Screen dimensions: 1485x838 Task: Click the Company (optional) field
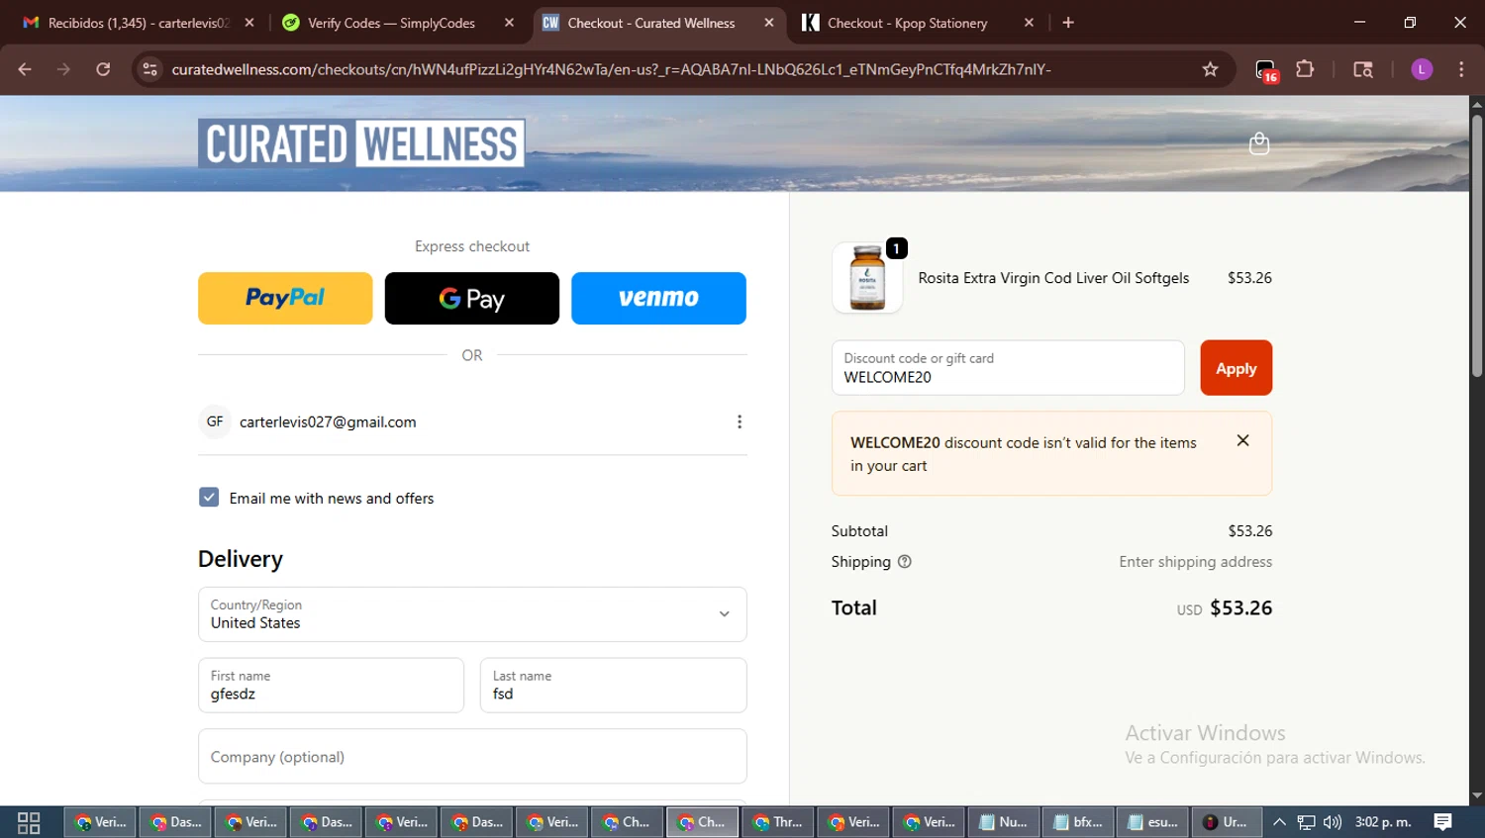coord(472,757)
